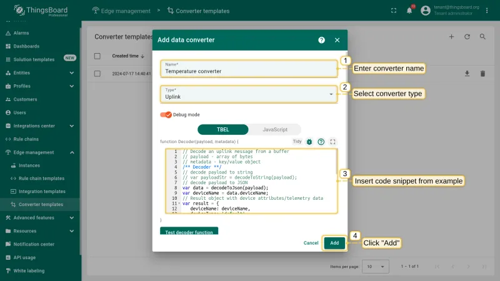Click the plus icon to add a converter

[451, 37]
